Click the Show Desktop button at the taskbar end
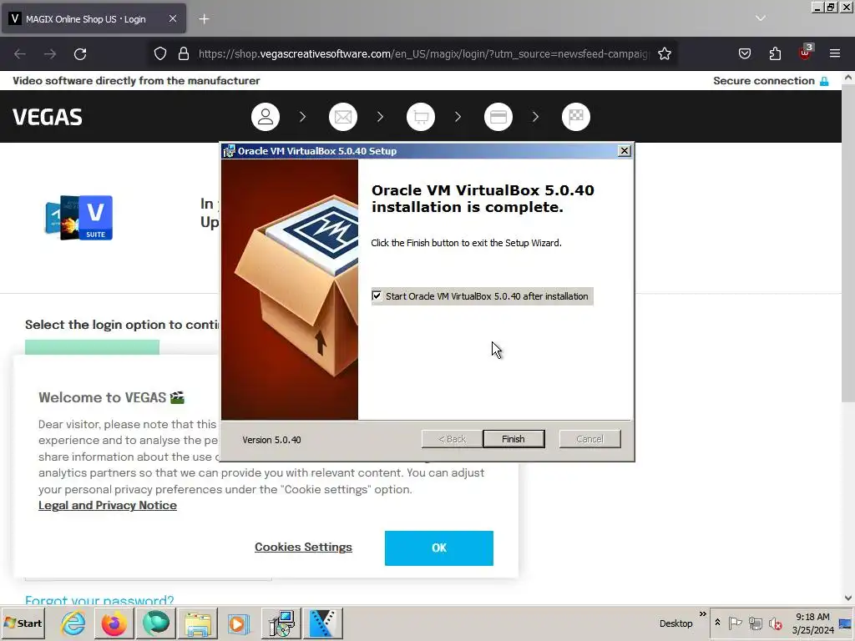 pyautogui.click(x=846, y=623)
